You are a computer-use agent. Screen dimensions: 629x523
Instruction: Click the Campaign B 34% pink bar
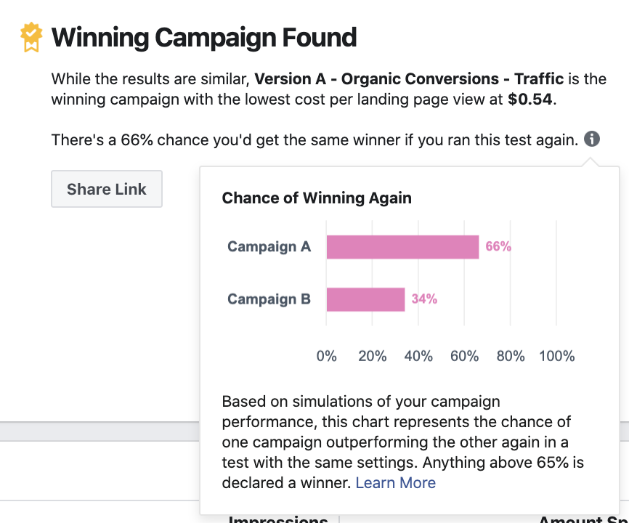point(366,299)
